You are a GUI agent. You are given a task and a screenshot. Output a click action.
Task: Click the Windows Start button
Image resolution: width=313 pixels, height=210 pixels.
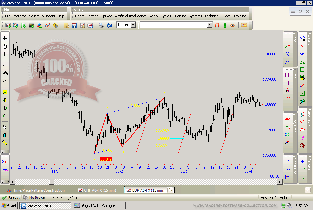click(9, 206)
